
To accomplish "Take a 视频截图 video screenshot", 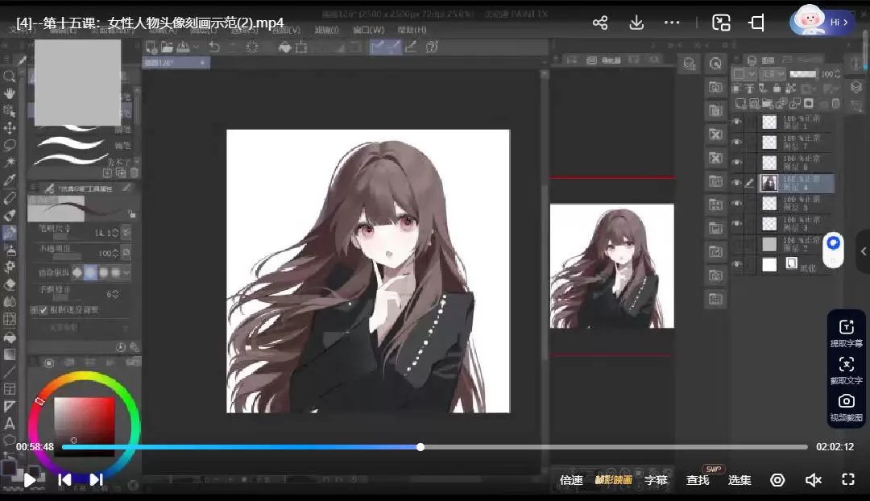I will [846, 407].
